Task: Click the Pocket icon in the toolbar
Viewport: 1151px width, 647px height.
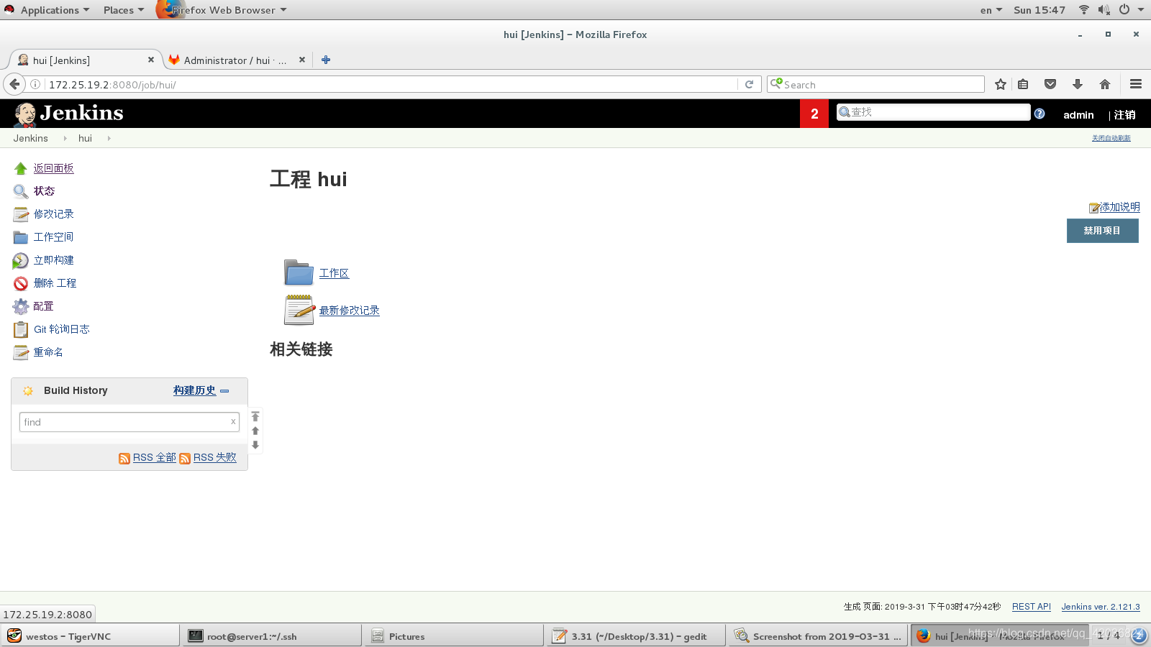Action: pos(1050,84)
